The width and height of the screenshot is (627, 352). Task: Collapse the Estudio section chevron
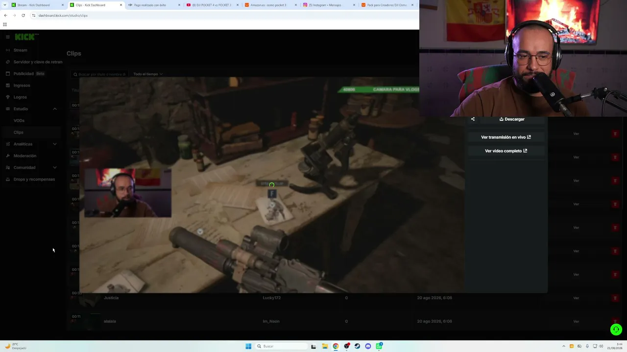pyautogui.click(x=54, y=109)
